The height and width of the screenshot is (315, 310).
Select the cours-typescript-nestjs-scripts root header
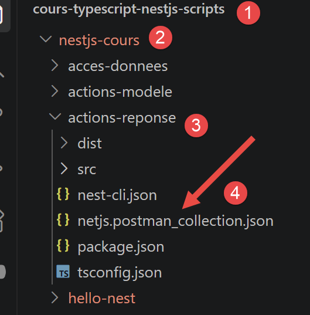(x=128, y=9)
